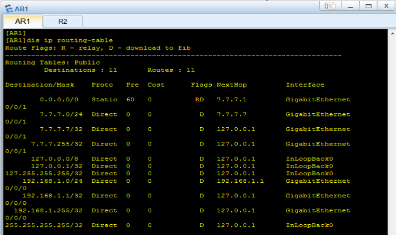The width and height of the screenshot is (396, 235).
Task: Click the 'Routing Tables: Public' line
Action: click(x=52, y=63)
